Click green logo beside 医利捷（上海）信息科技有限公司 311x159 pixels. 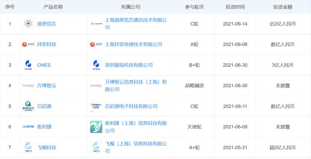(96, 127)
